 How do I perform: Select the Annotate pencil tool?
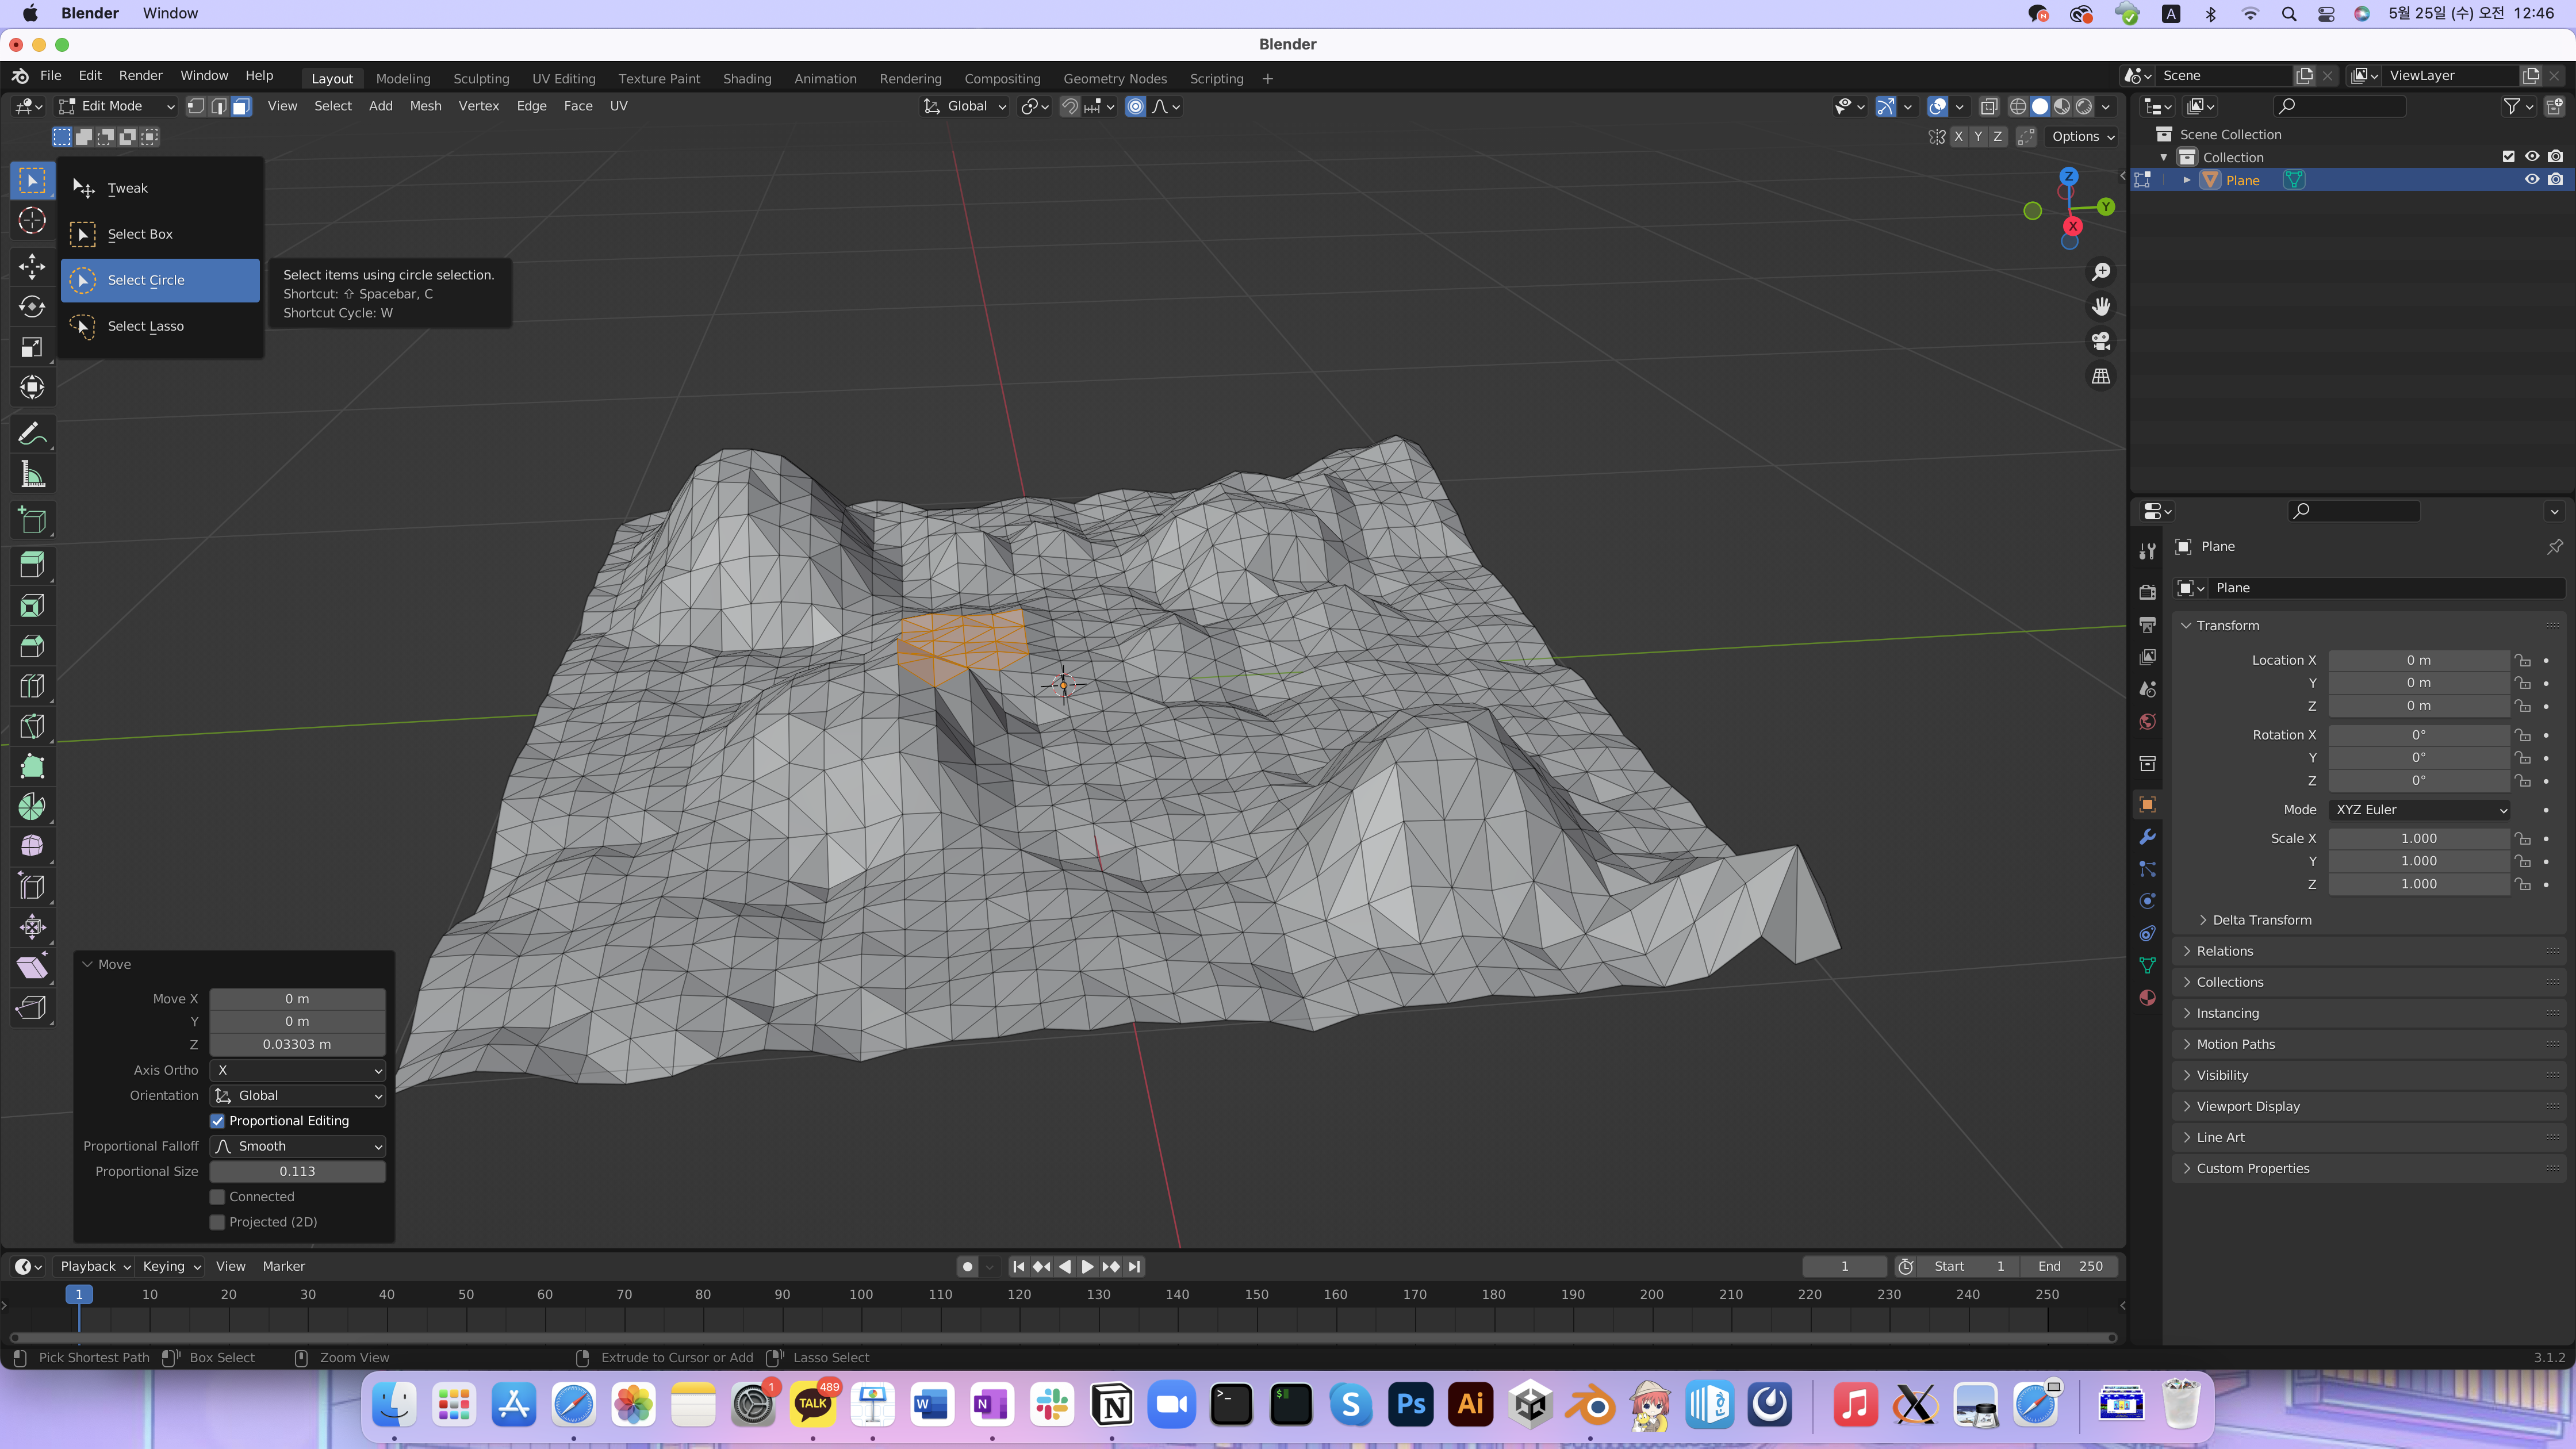click(32, 434)
